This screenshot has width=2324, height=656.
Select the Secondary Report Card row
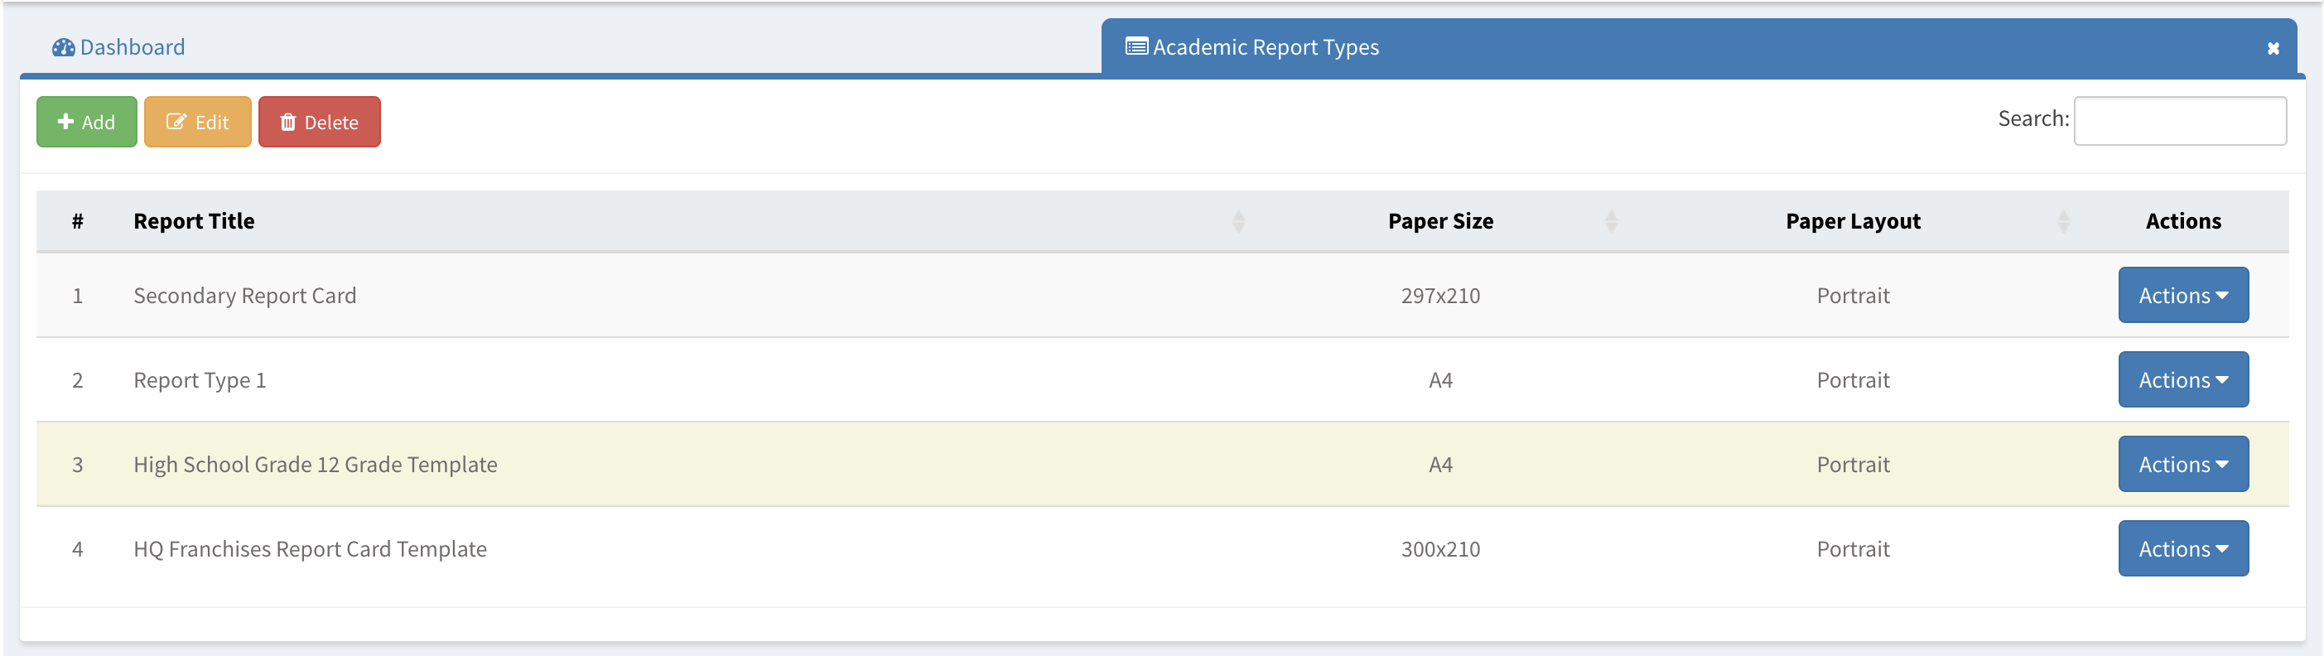(244, 296)
